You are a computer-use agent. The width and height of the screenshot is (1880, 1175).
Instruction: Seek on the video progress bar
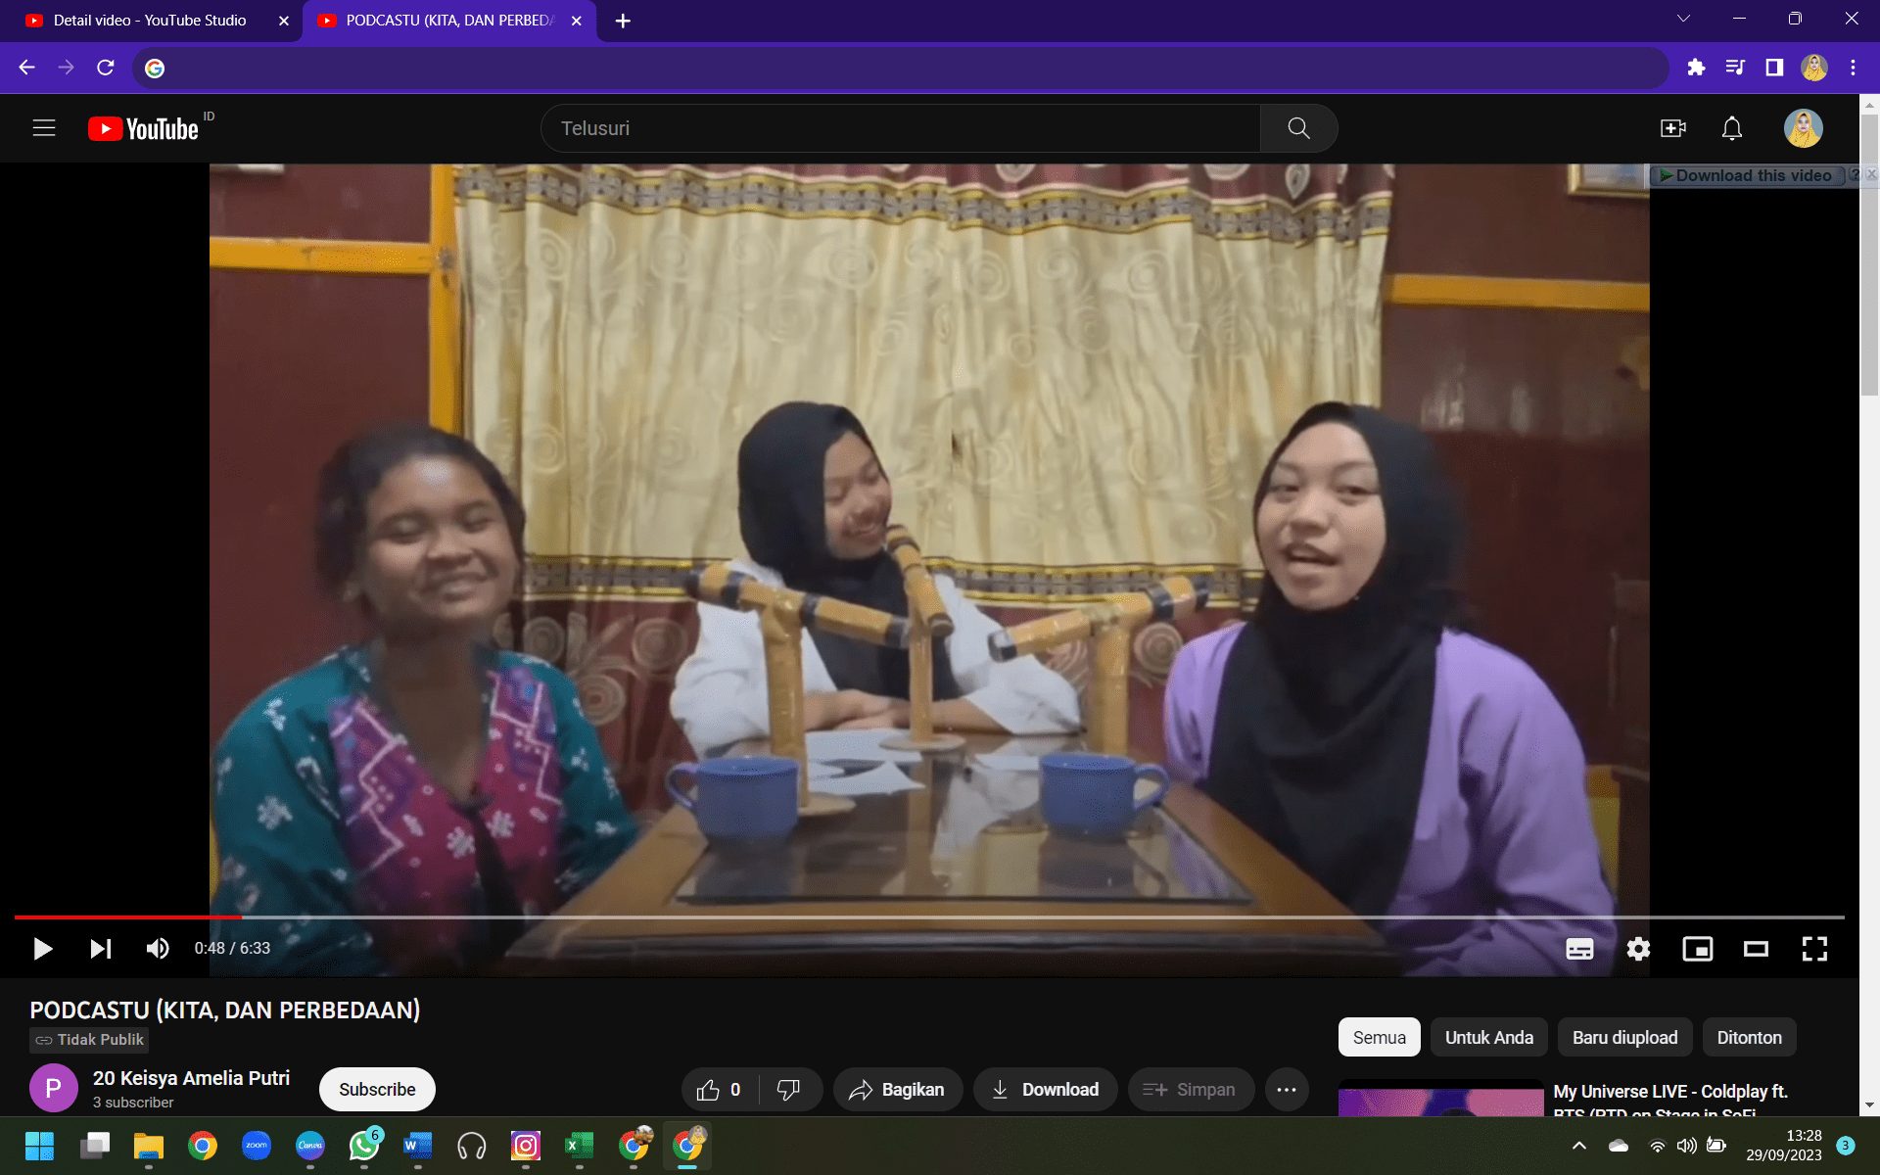(x=930, y=917)
